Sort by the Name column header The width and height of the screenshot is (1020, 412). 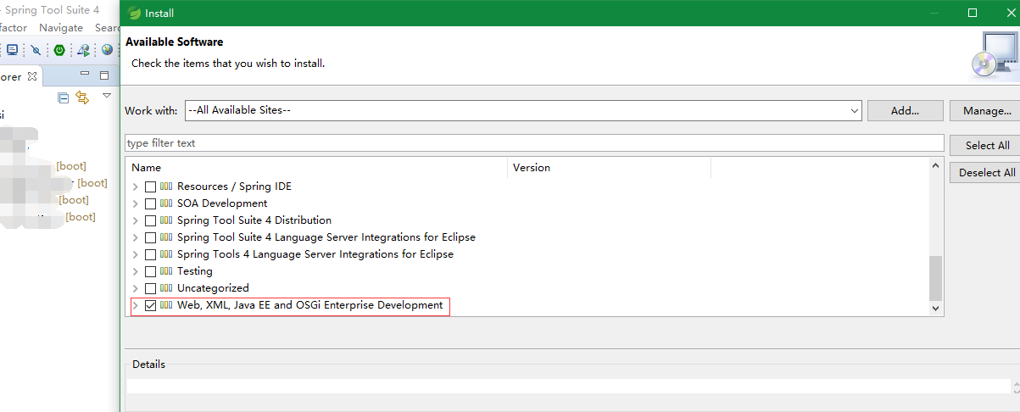(316, 167)
